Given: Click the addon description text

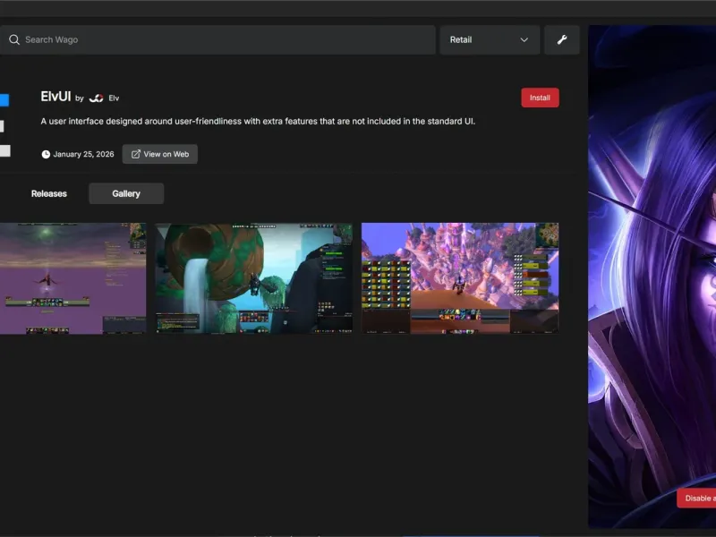Looking at the screenshot, I should pos(258,122).
